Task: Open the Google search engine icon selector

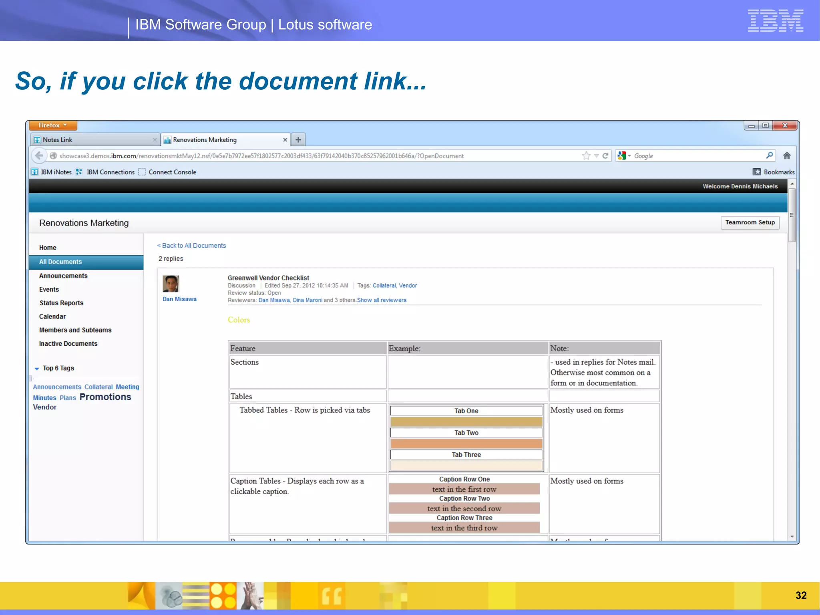Action: click(x=624, y=156)
